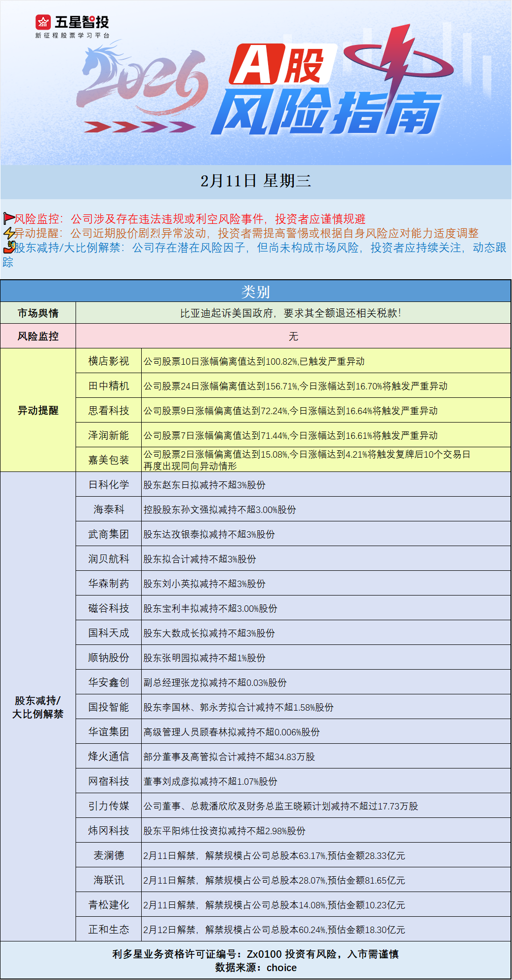Click the 李国林、郭永芳拟合计减持 description
Viewport: 512px width, 980px height.
coord(238,707)
